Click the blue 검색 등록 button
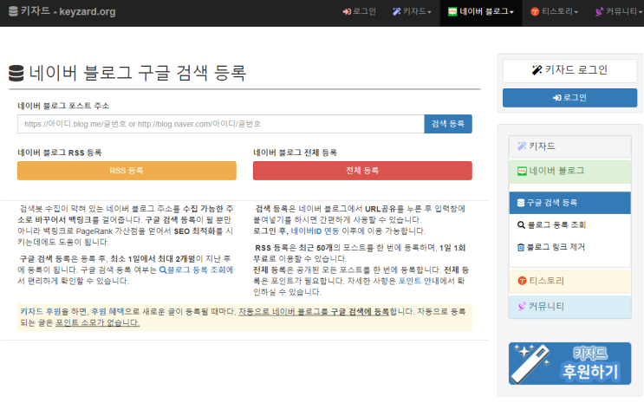The width and height of the screenshot is (644, 403). [x=448, y=124]
